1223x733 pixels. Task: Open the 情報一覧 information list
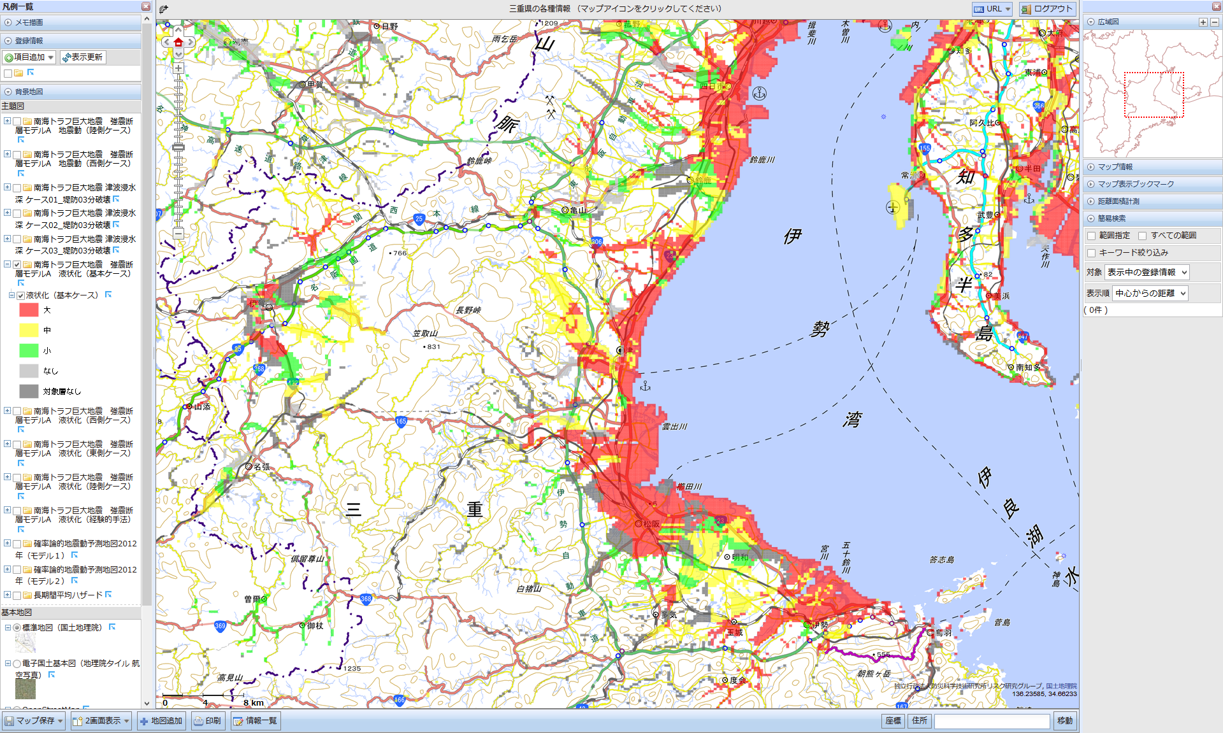click(255, 721)
